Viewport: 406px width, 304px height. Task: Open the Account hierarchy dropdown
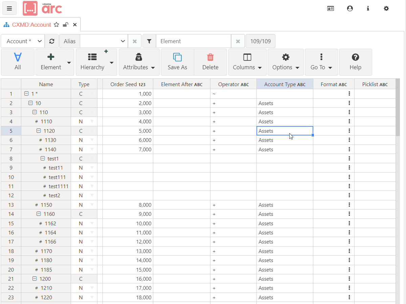[x=23, y=41]
